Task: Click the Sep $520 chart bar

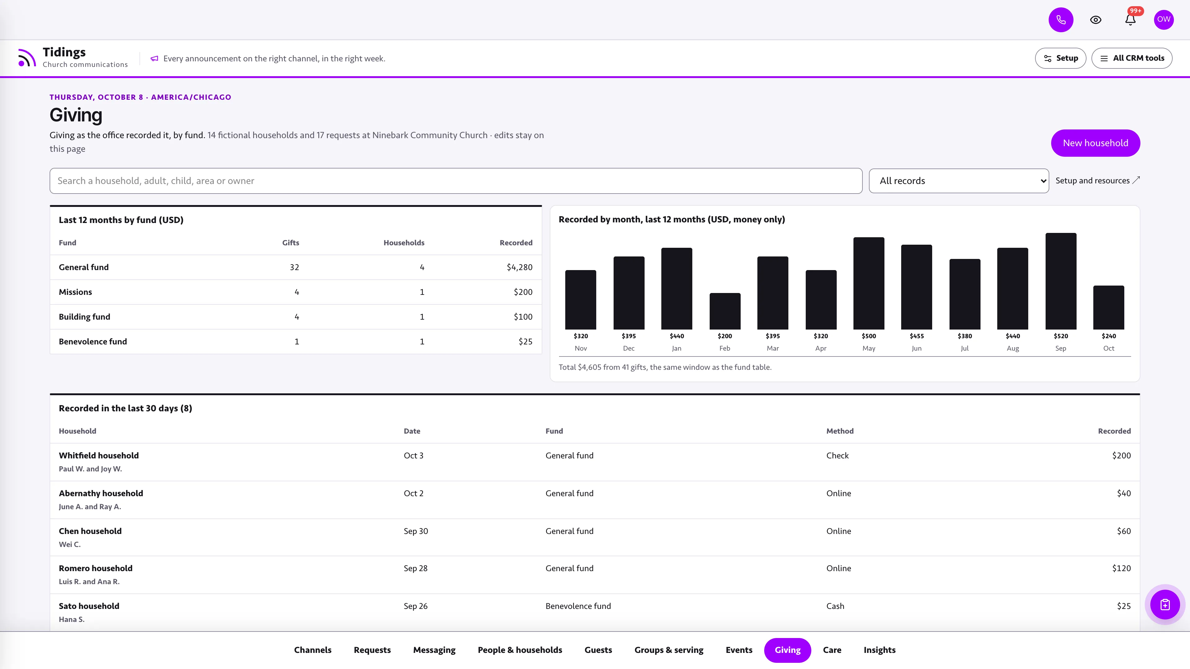Action: pos(1061,281)
